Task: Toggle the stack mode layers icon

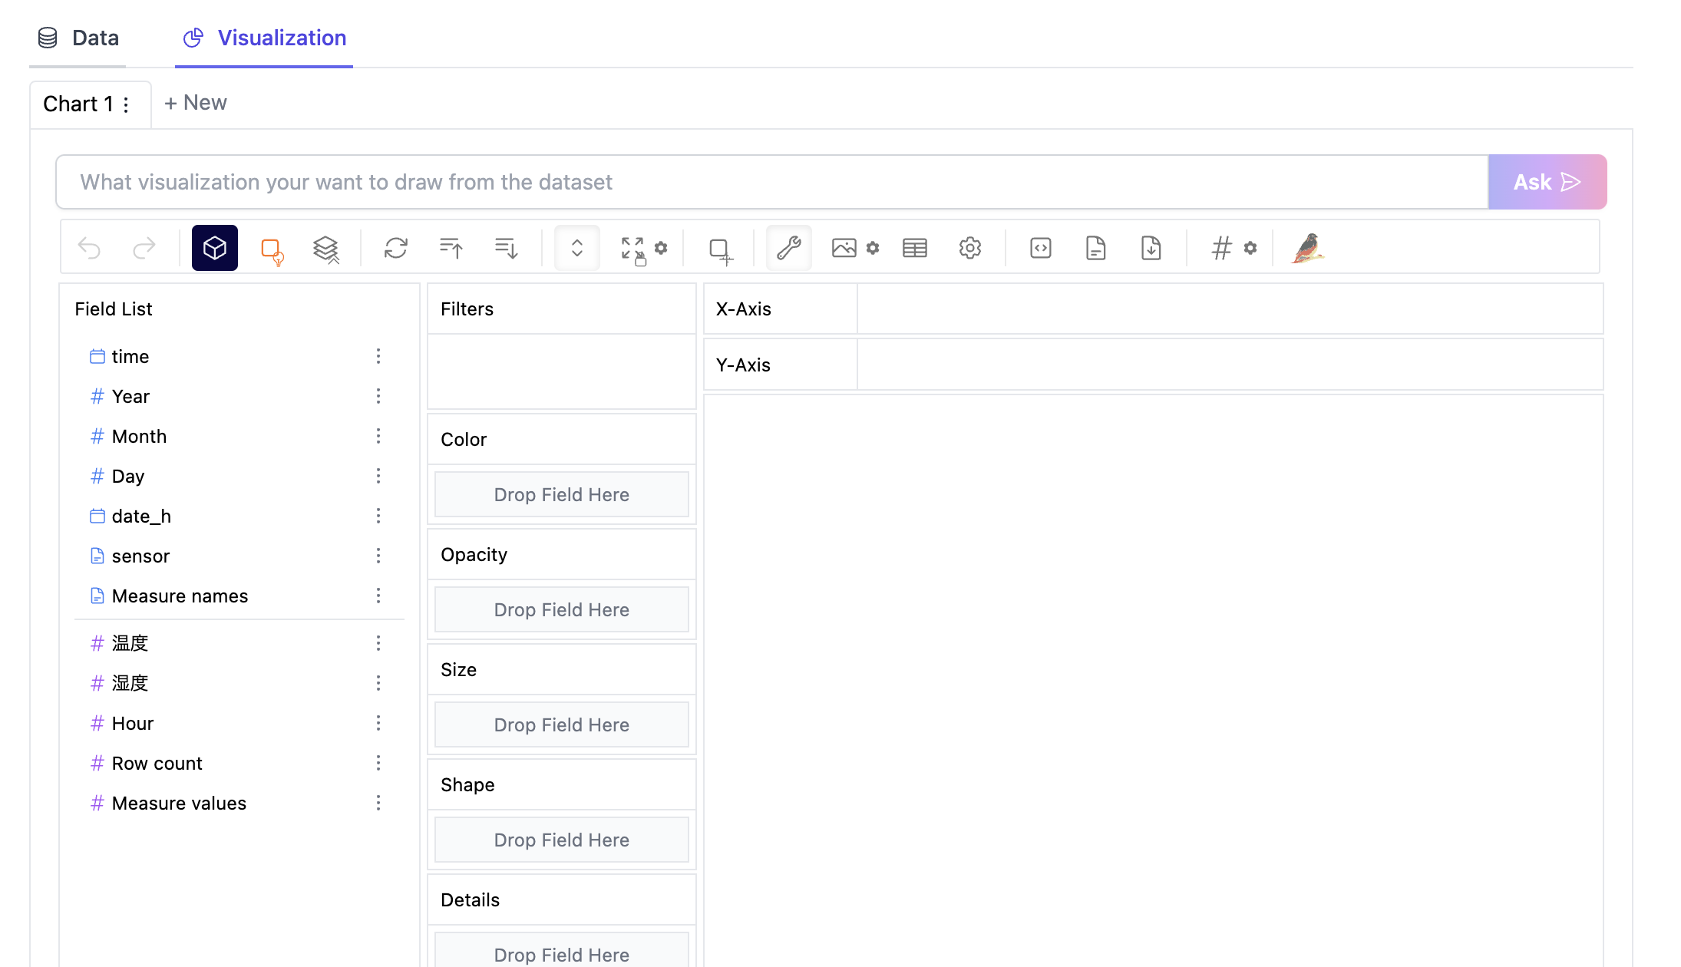Action: click(x=326, y=249)
